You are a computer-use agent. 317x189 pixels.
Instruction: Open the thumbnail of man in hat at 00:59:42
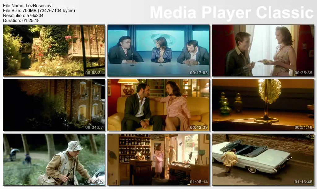(54, 160)
